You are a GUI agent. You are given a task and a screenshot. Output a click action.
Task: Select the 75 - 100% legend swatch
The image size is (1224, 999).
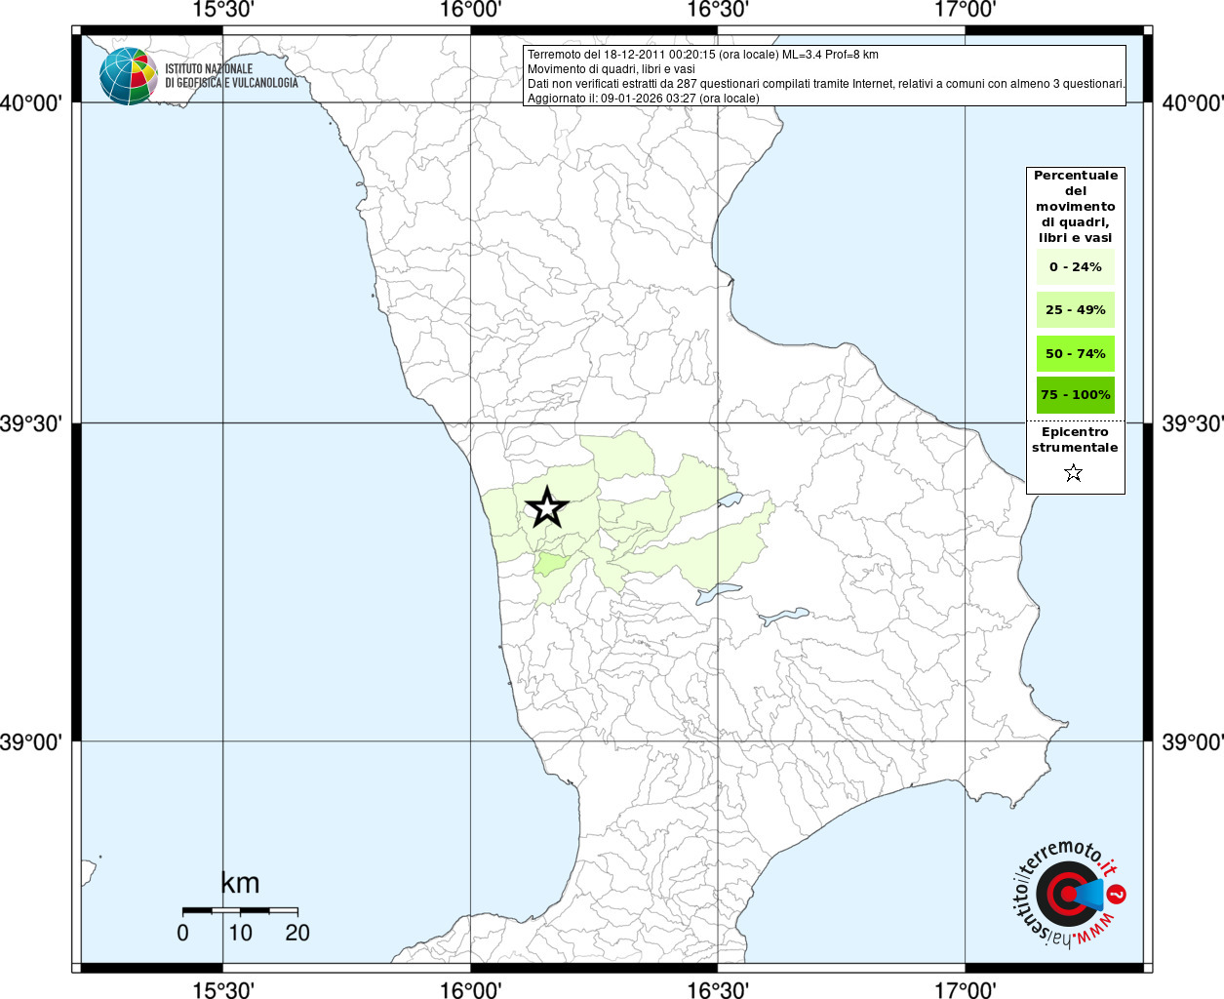(x=1075, y=395)
